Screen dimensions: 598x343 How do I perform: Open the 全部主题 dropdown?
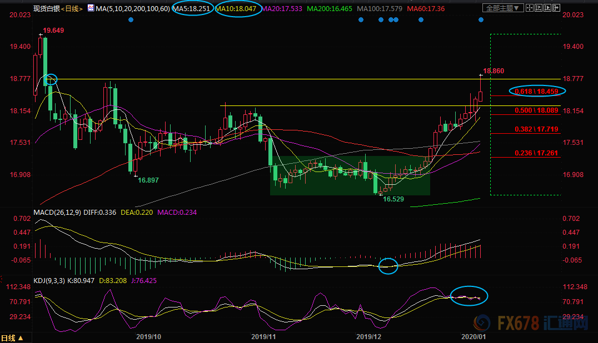point(504,8)
